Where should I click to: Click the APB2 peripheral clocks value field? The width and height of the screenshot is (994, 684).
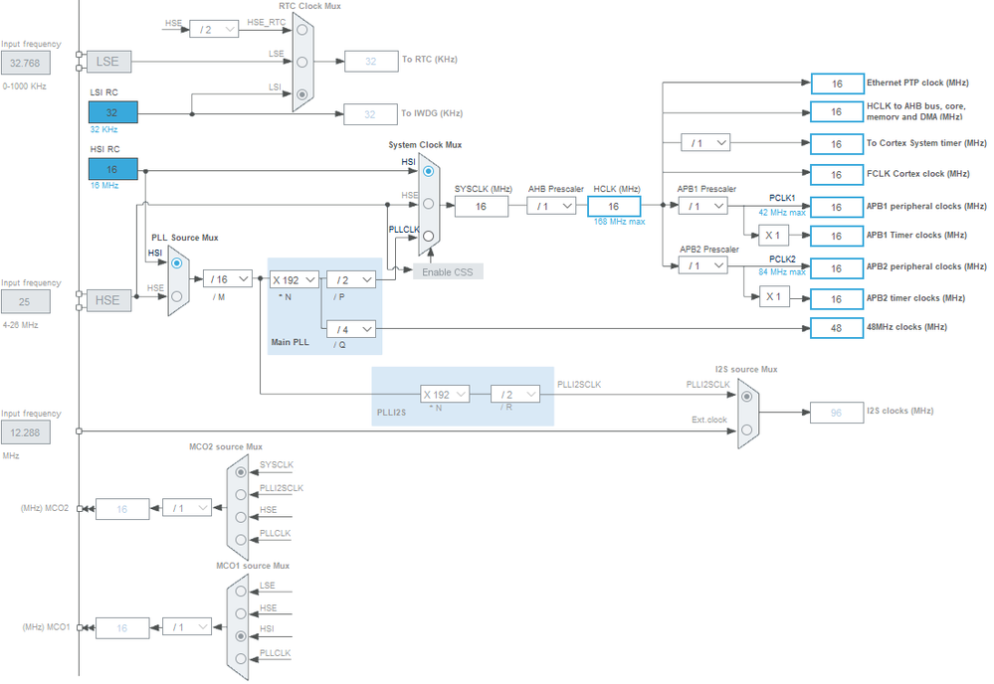(837, 268)
